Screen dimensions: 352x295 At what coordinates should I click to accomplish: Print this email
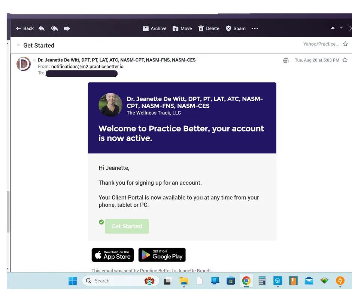tap(286, 60)
